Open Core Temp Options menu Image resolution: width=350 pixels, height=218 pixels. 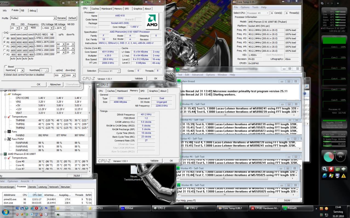245,7
